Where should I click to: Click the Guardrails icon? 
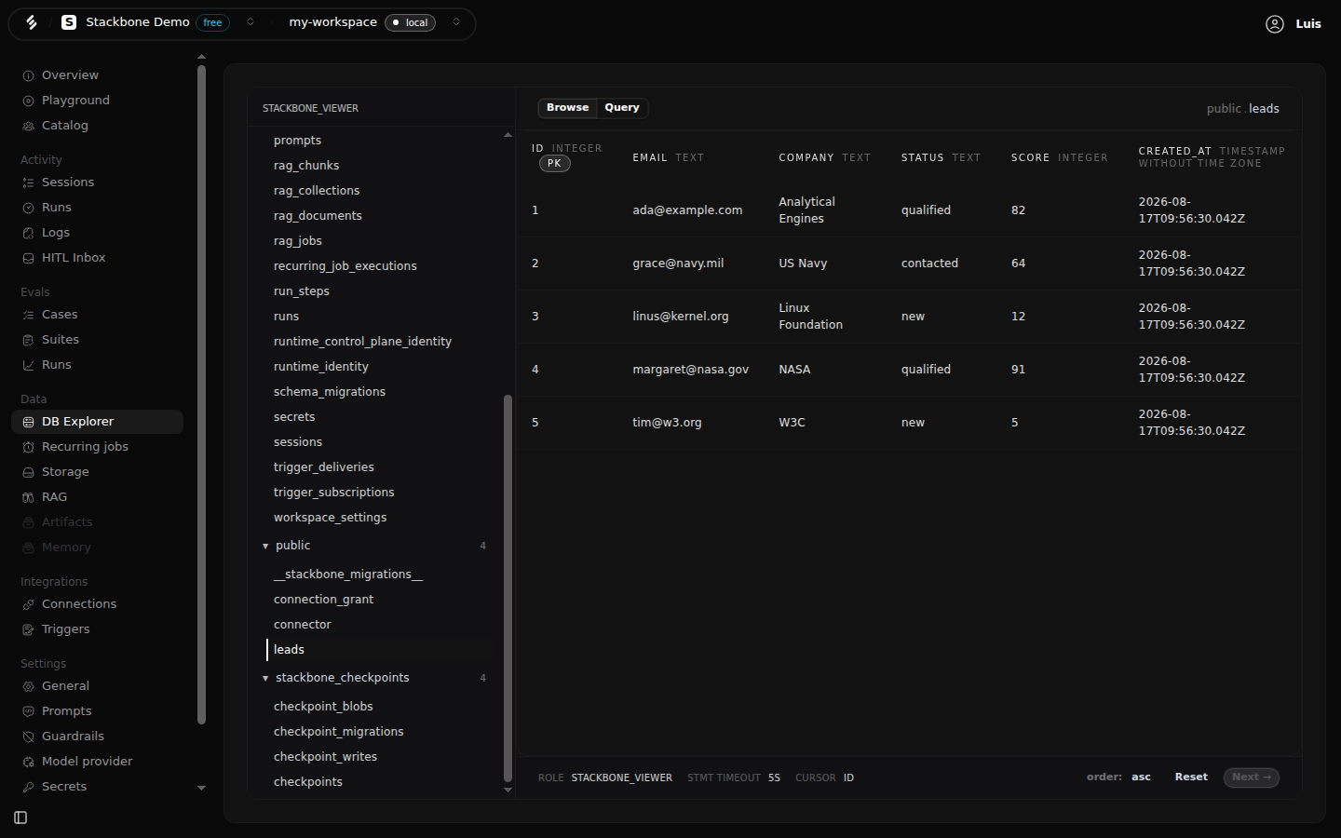pyautogui.click(x=28, y=737)
